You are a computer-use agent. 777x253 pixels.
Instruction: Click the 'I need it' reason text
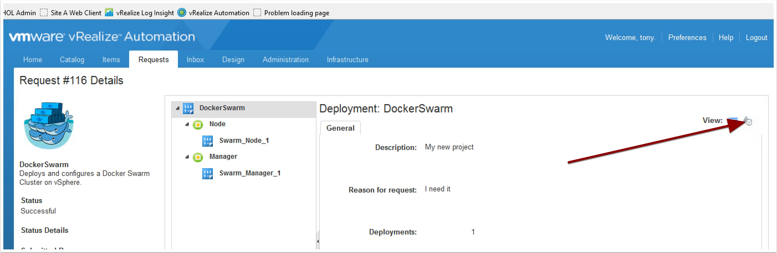point(437,189)
